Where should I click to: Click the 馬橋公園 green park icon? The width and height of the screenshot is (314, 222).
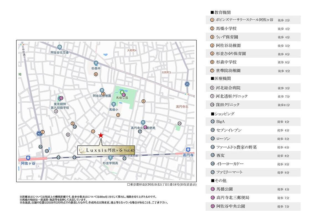coord(121,92)
